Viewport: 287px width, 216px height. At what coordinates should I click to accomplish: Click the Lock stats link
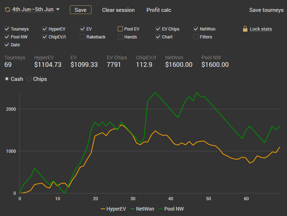(261, 29)
